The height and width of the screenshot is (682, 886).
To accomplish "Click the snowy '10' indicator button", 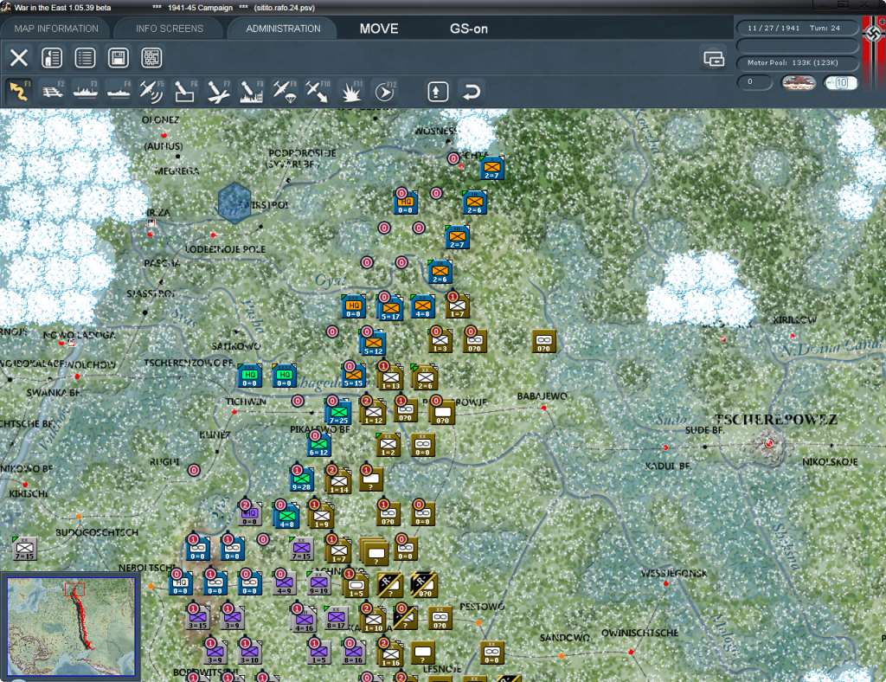I will pyautogui.click(x=841, y=83).
